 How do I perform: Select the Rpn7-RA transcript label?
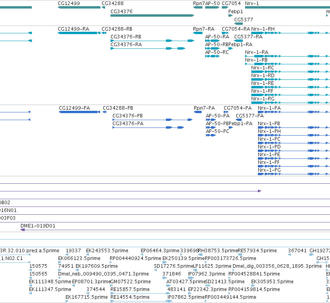204,29
